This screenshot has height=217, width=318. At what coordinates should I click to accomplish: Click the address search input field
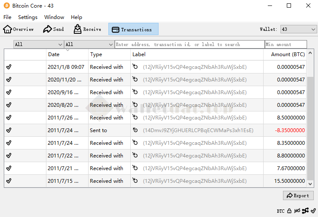(189, 44)
